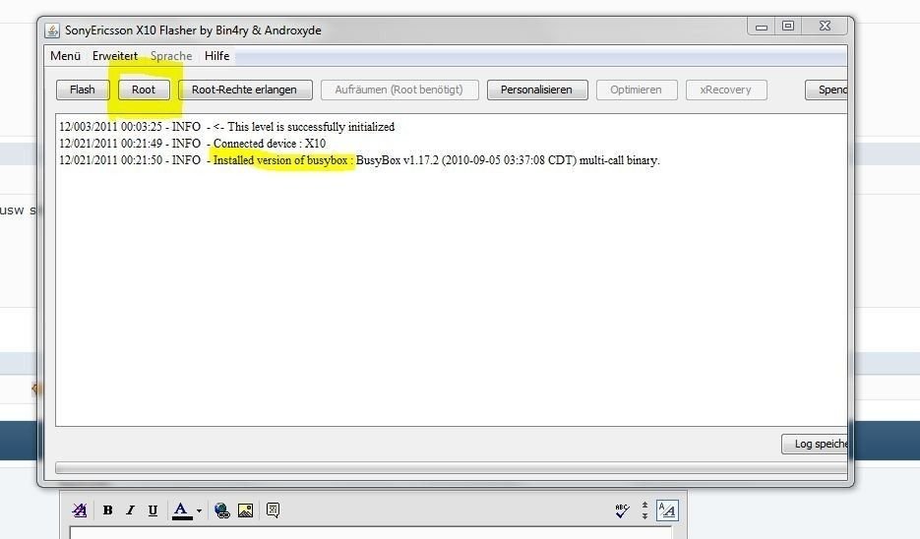Click the Aufräumen (Root benötigt) button

tap(399, 90)
